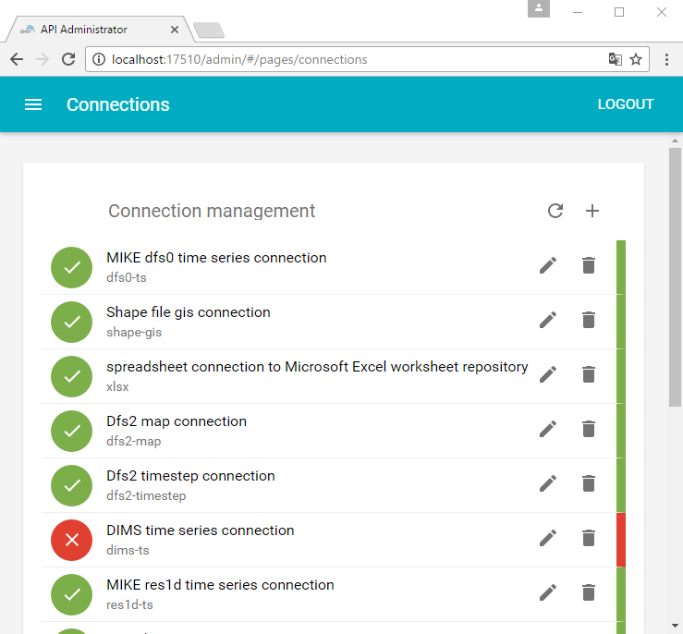
Task: Click the 'res1d-ts' identifier text
Action: click(129, 604)
